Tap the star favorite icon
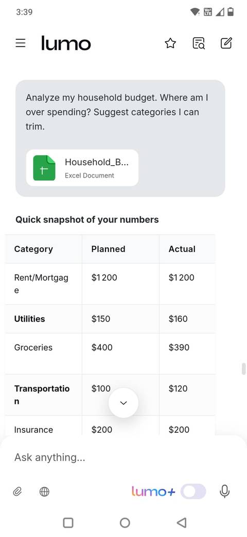Viewport: 247px width, 537px height. pos(170,43)
